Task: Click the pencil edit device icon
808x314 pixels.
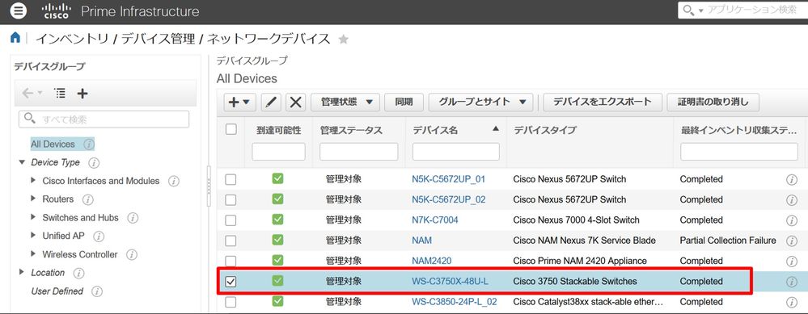Action: pos(270,103)
